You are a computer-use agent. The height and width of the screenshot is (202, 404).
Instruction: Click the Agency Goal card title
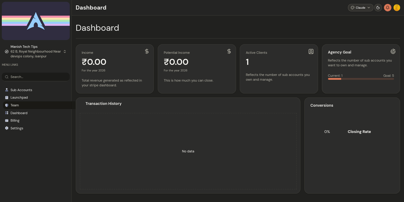tap(340, 52)
